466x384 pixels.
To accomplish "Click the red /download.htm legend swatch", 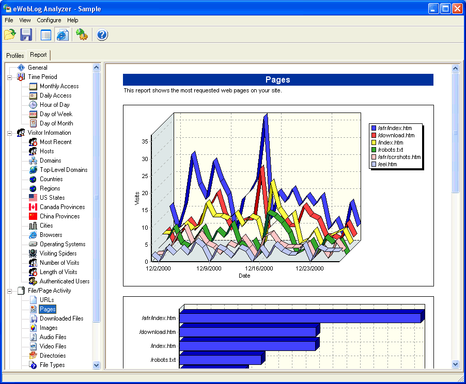I will coord(374,135).
